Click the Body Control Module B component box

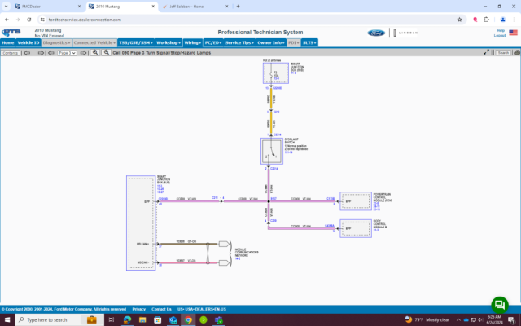point(356,228)
